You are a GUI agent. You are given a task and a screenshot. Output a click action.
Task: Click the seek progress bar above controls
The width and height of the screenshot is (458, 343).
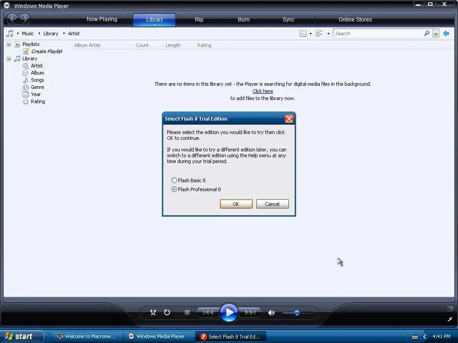229,299
